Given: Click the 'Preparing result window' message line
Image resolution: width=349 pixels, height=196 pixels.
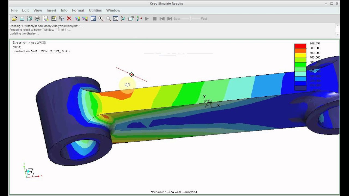Looking at the screenshot, I should [x=40, y=30].
